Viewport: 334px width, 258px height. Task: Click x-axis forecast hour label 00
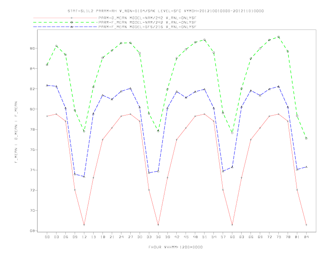coord(47,237)
